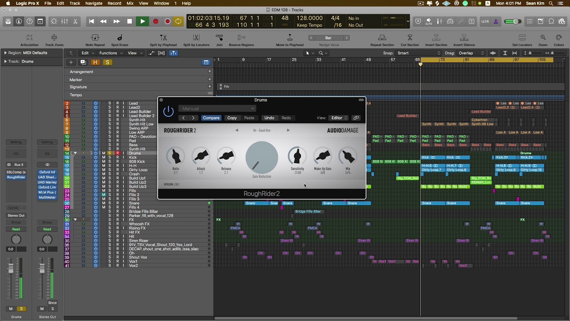Open the Navigate menu in menu bar

[94, 4]
